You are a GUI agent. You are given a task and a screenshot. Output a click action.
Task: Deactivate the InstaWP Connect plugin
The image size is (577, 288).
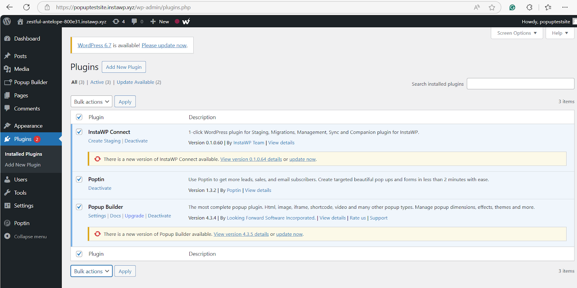136,141
